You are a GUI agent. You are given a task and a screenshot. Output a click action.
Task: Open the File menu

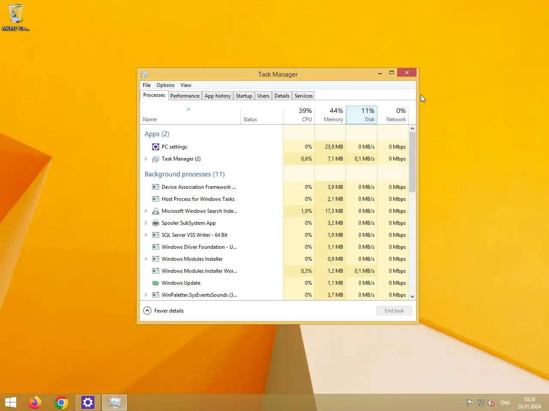147,85
